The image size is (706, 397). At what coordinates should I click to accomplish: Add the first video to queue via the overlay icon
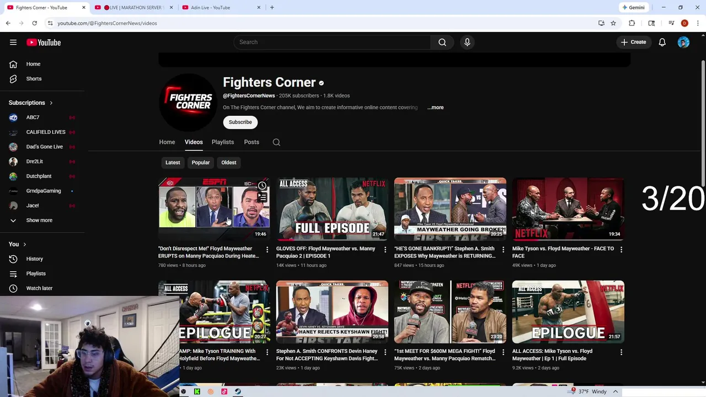262,197
